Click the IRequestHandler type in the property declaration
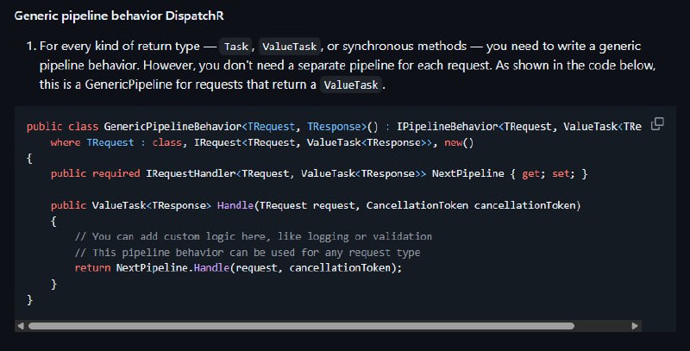The image size is (690, 351). pyautogui.click(x=191, y=173)
